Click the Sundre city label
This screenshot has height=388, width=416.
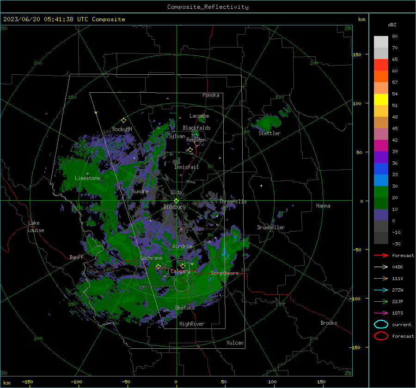point(141,191)
